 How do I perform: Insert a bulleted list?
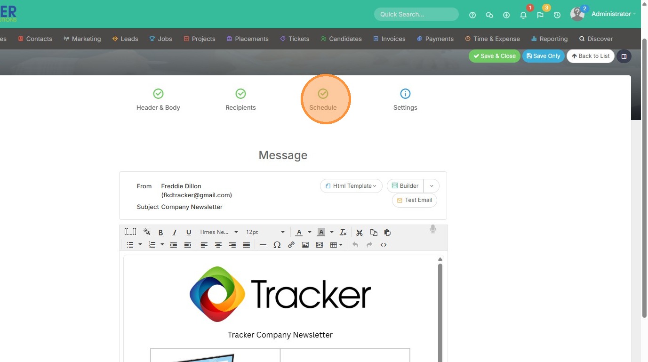point(130,245)
